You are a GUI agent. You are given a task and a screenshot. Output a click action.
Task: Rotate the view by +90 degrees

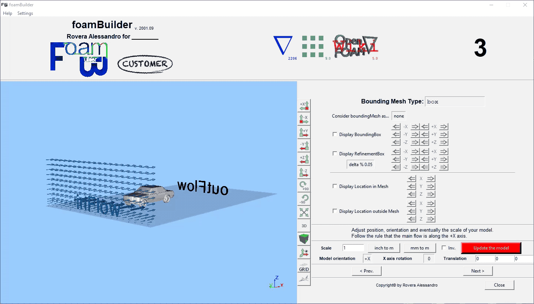pyautogui.click(x=304, y=186)
